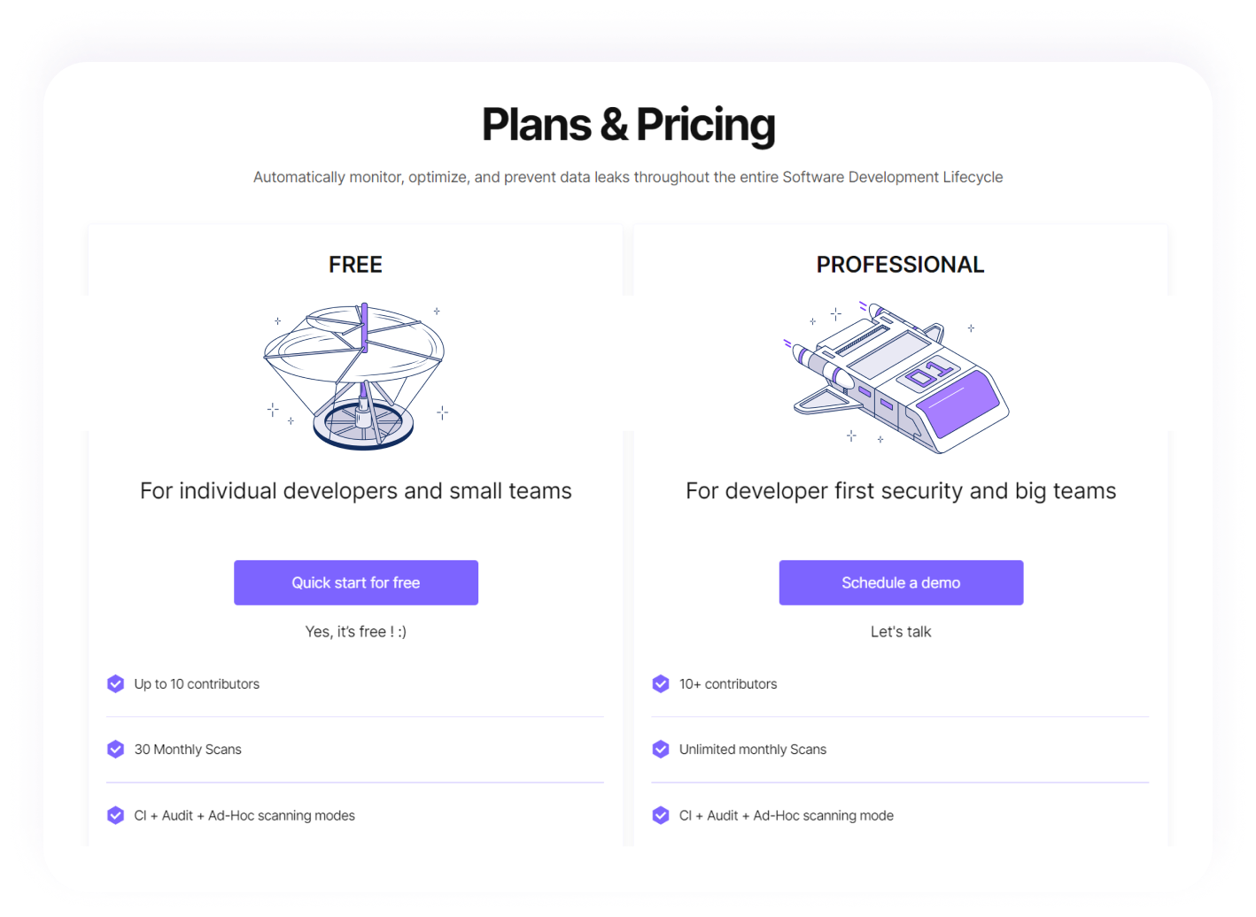The image size is (1256, 917).
Task: Select the PROFESSIONAL plan heading
Action: click(900, 265)
